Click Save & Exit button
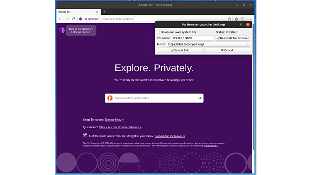Image resolution: width=312 pixels, height=175 pixels. 180,50
